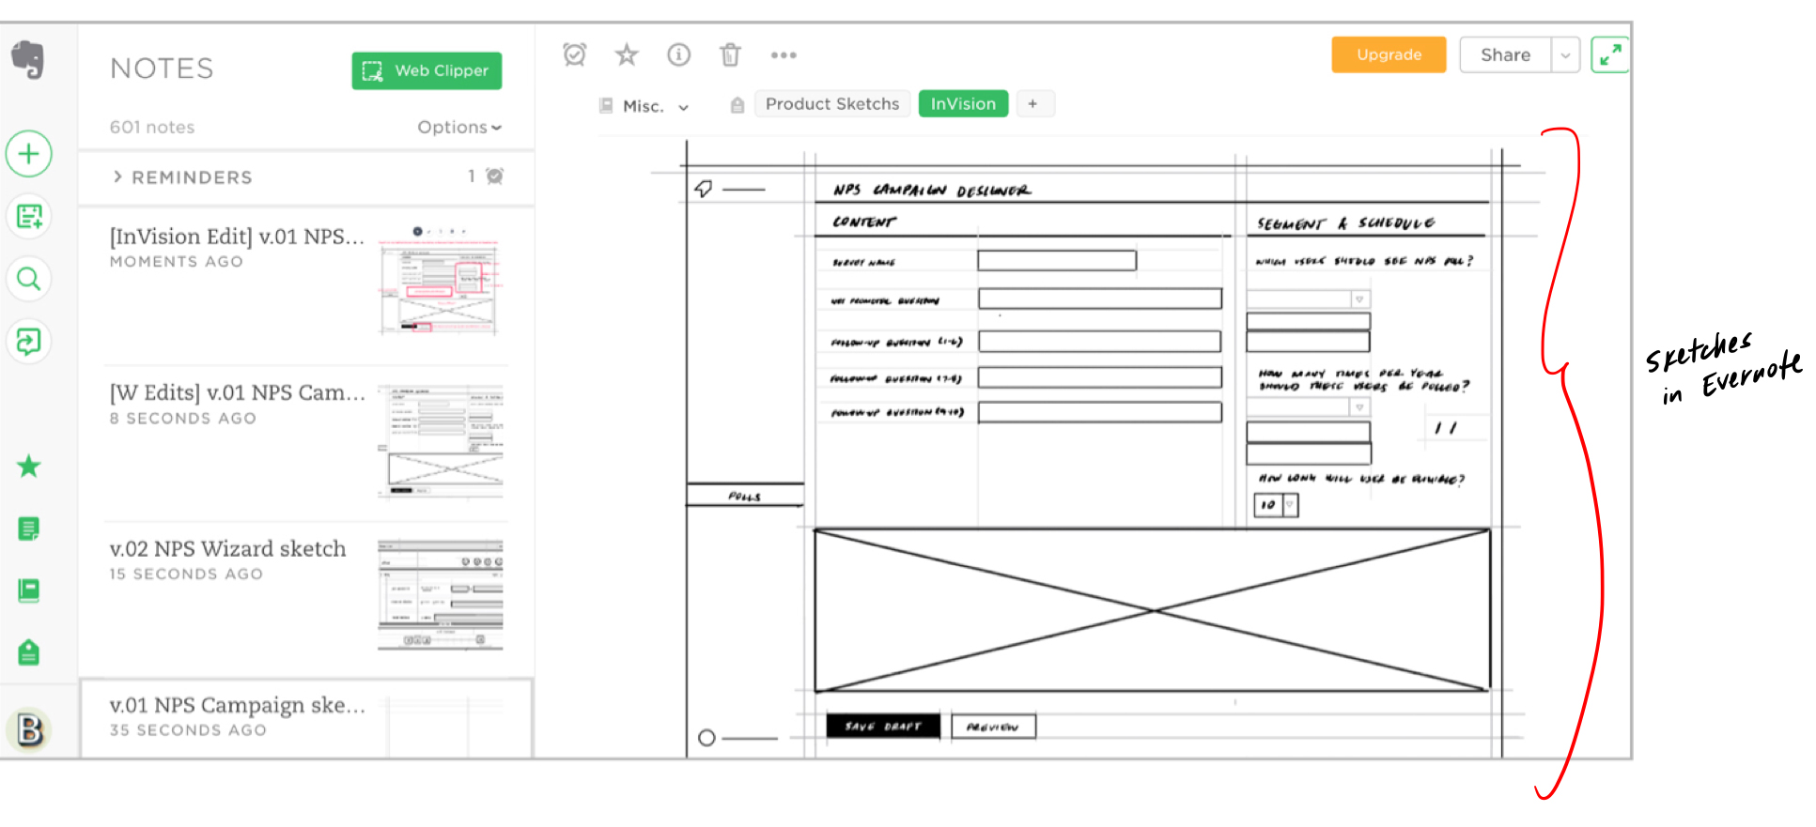Delete note using the trash icon
The height and width of the screenshot is (827, 1816).
[730, 55]
